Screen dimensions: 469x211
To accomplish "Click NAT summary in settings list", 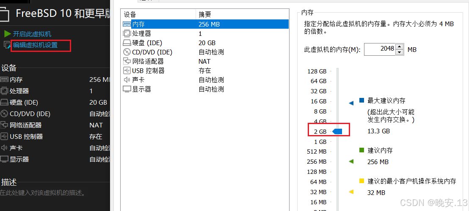I will coord(204,61).
